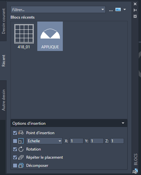Click the Décomposer cube icon
Screen dimensions: 141x175
pos(21,166)
